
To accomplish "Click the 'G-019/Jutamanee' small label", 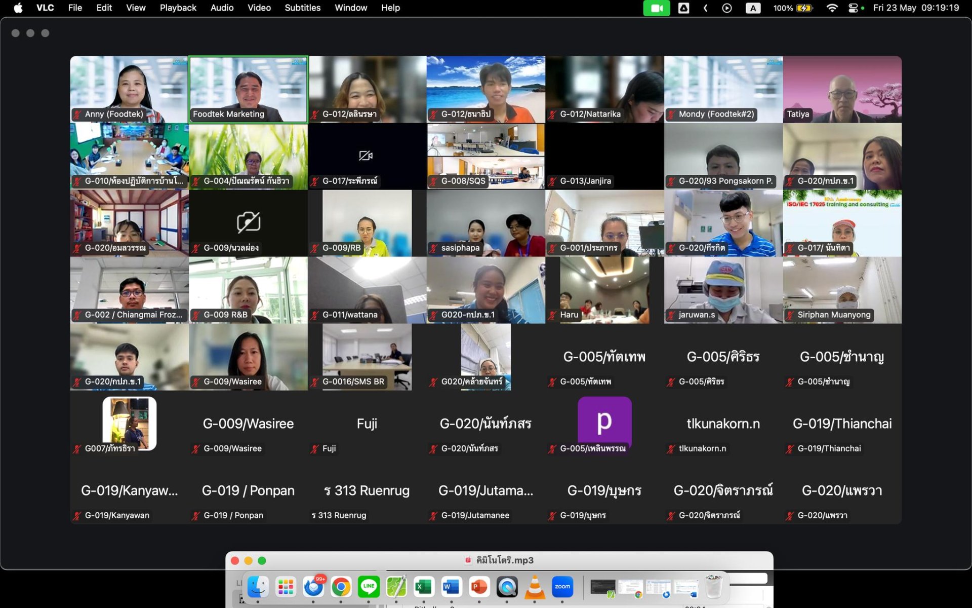I will [x=475, y=515].
